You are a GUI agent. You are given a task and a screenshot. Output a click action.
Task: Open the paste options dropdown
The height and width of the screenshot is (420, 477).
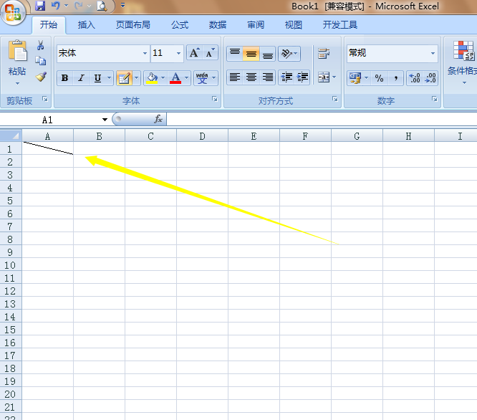tap(17, 83)
